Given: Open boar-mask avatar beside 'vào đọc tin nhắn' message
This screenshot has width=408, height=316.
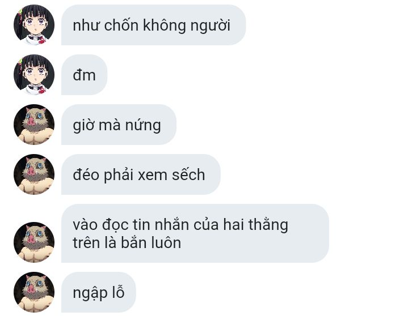Looking at the screenshot, I should (34, 242).
